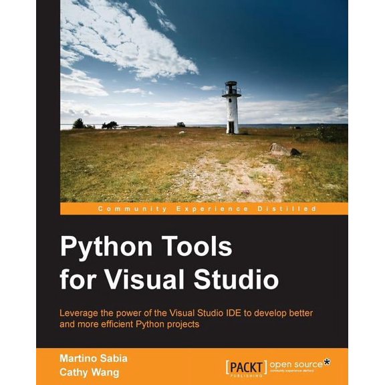Click author name "Martino Sabia"
385x385 pixels.
pos(94,358)
